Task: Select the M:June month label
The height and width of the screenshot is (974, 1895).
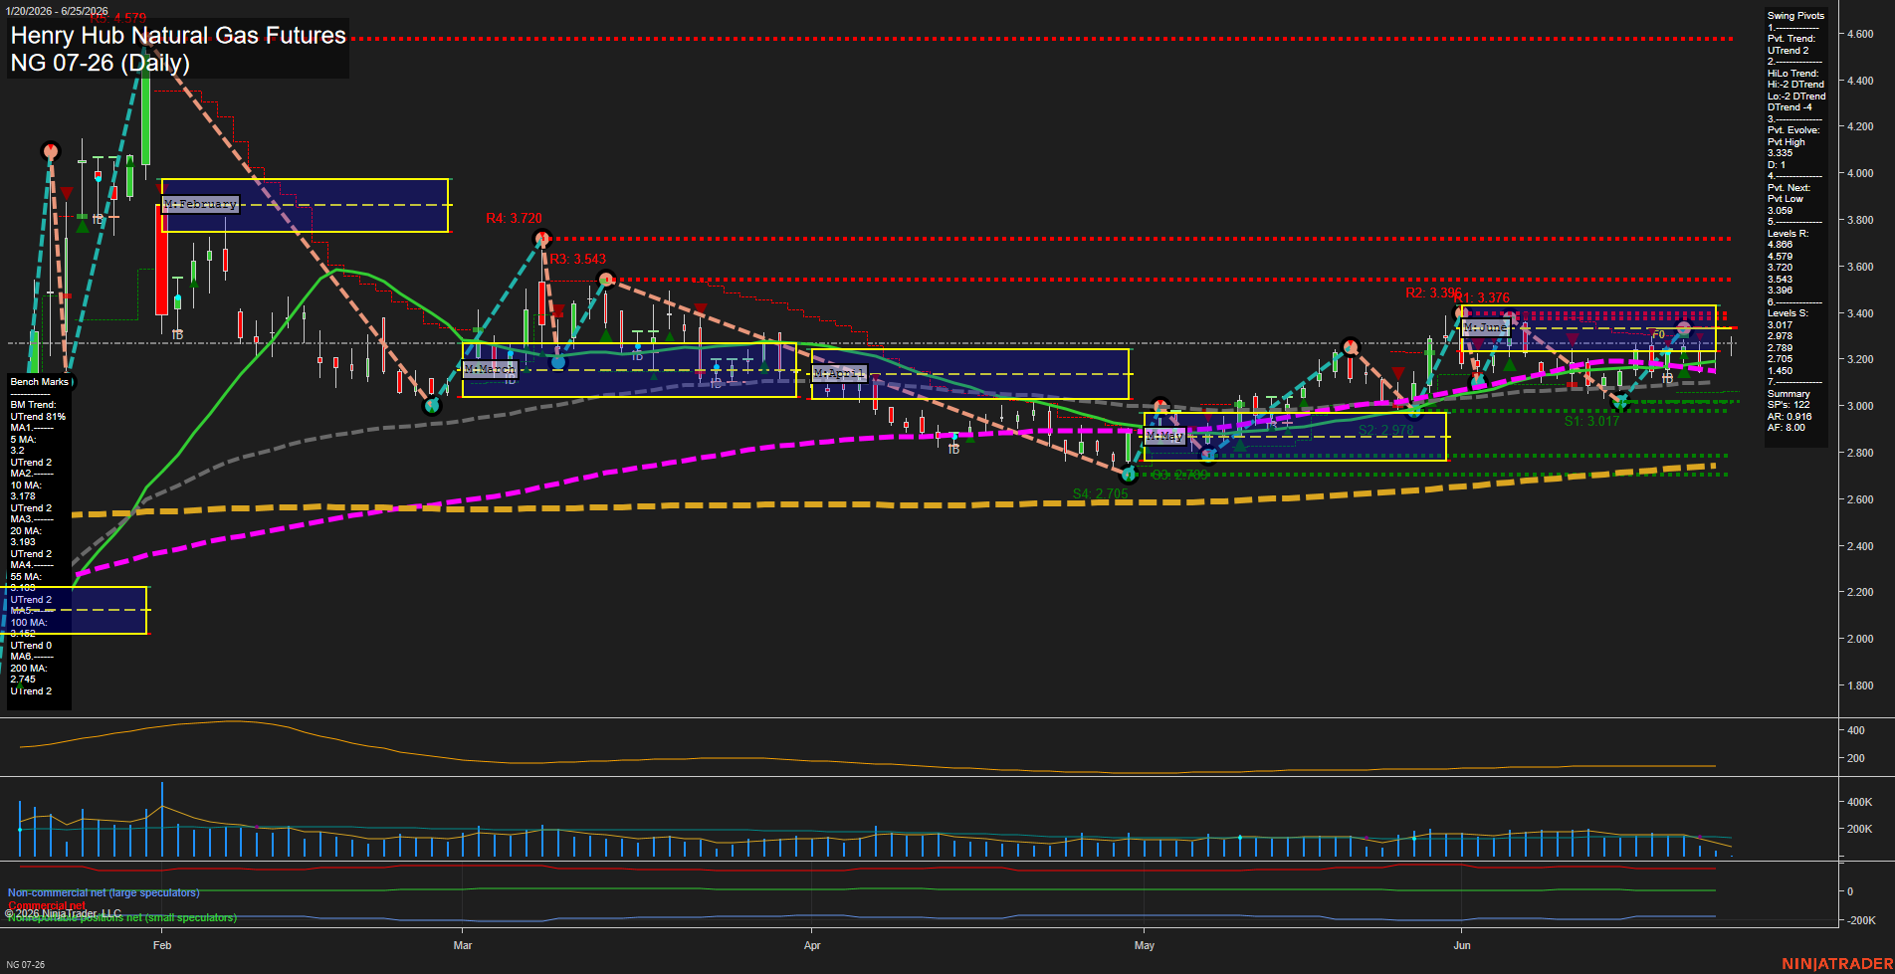Action: [x=1486, y=327]
